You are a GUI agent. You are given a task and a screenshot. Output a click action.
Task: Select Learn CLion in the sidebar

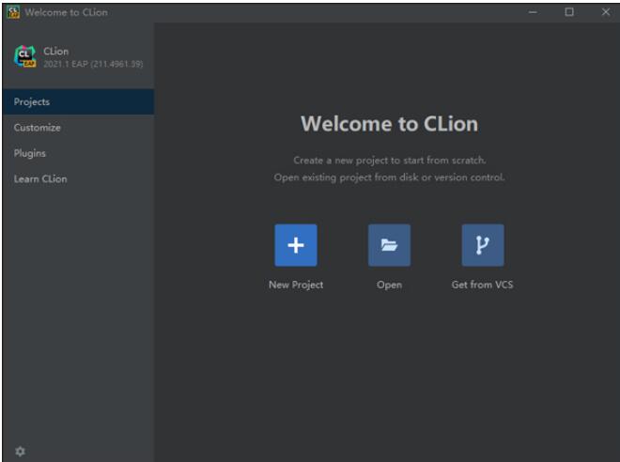[x=40, y=178]
